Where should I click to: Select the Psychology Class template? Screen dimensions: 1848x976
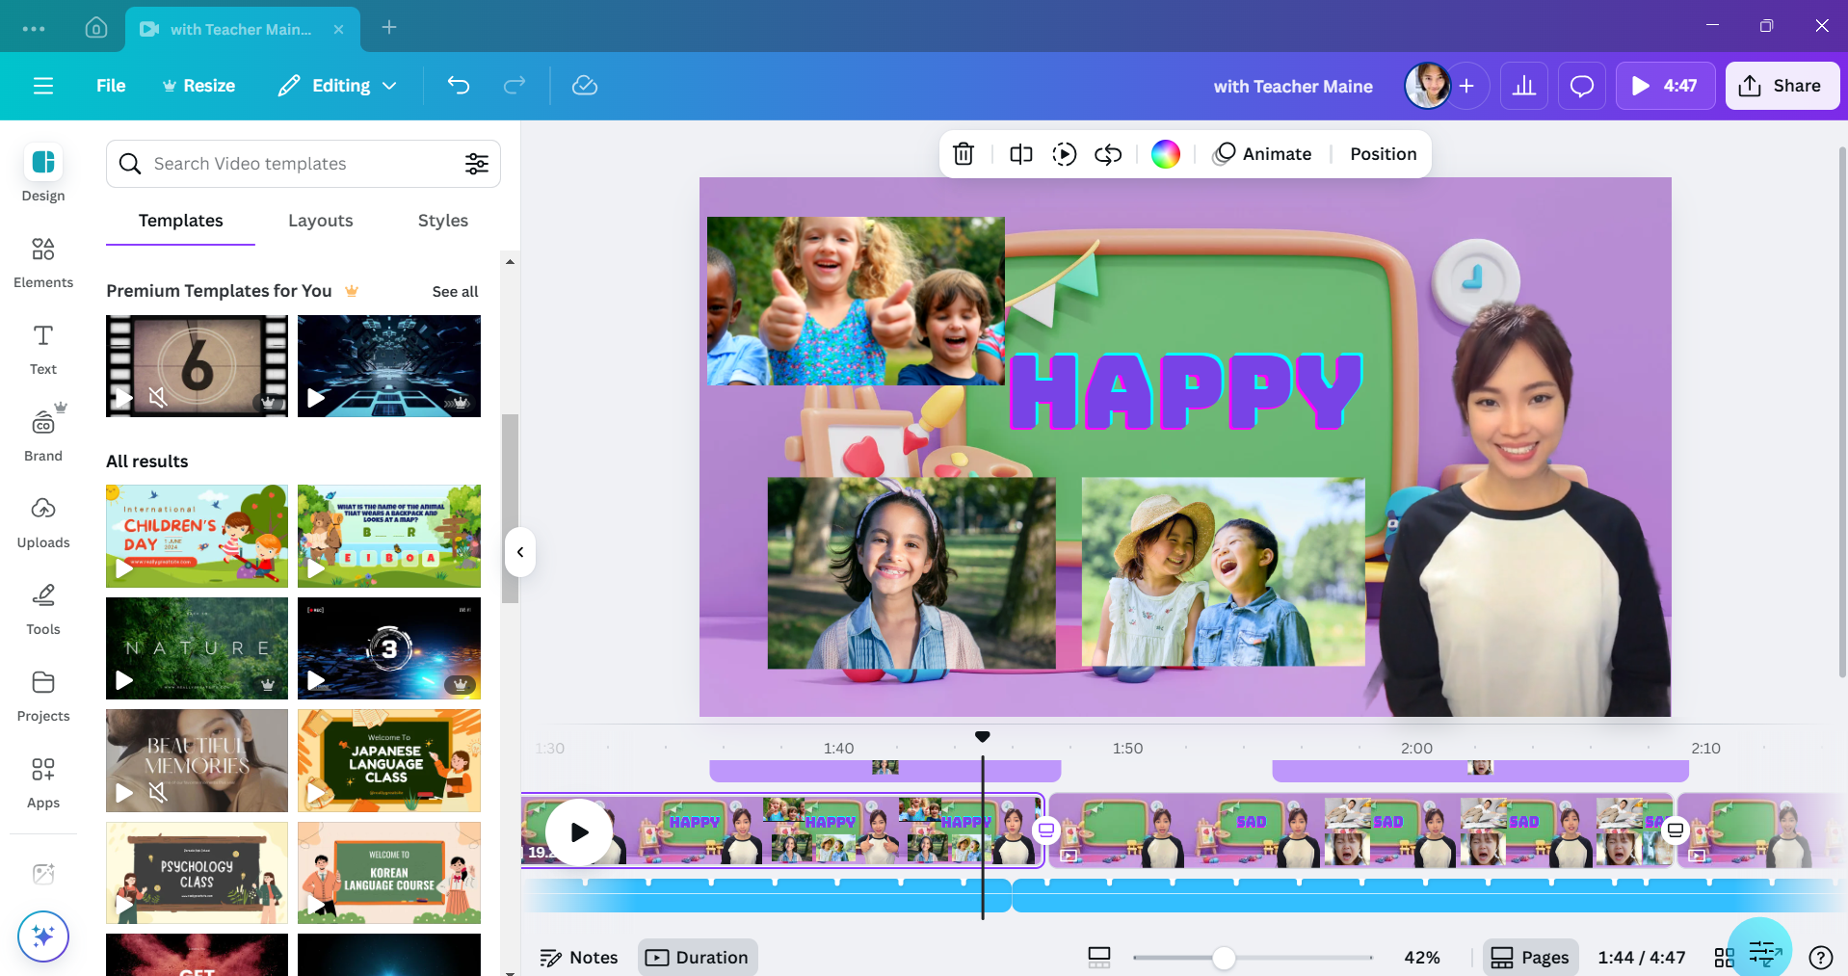click(x=197, y=873)
